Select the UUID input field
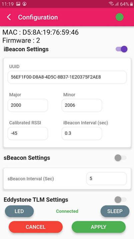Image resolution: width=134 pixels, height=239 pixels. (x=67, y=77)
